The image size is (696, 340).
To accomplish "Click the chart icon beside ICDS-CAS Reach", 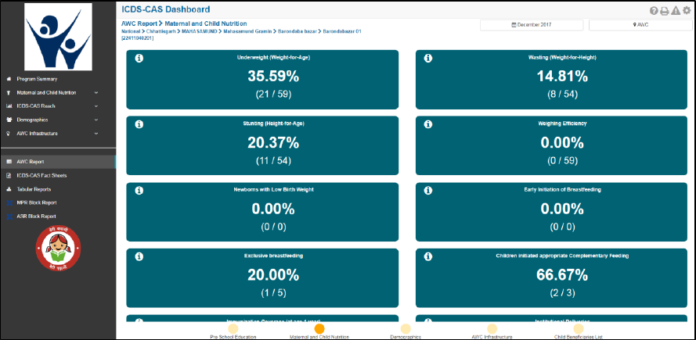I will pos(9,106).
